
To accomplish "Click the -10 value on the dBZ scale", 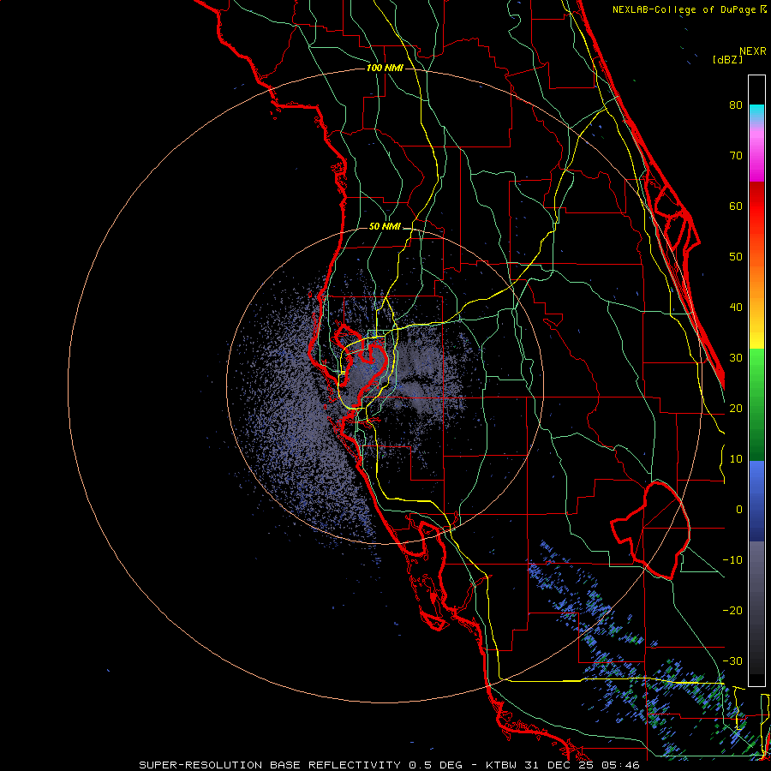I will pos(732,560).
